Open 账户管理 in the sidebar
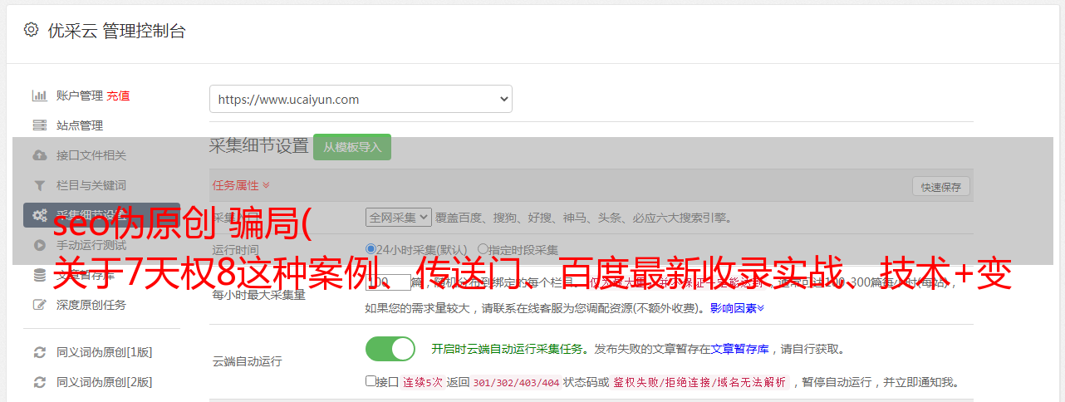 coord(80,96)
